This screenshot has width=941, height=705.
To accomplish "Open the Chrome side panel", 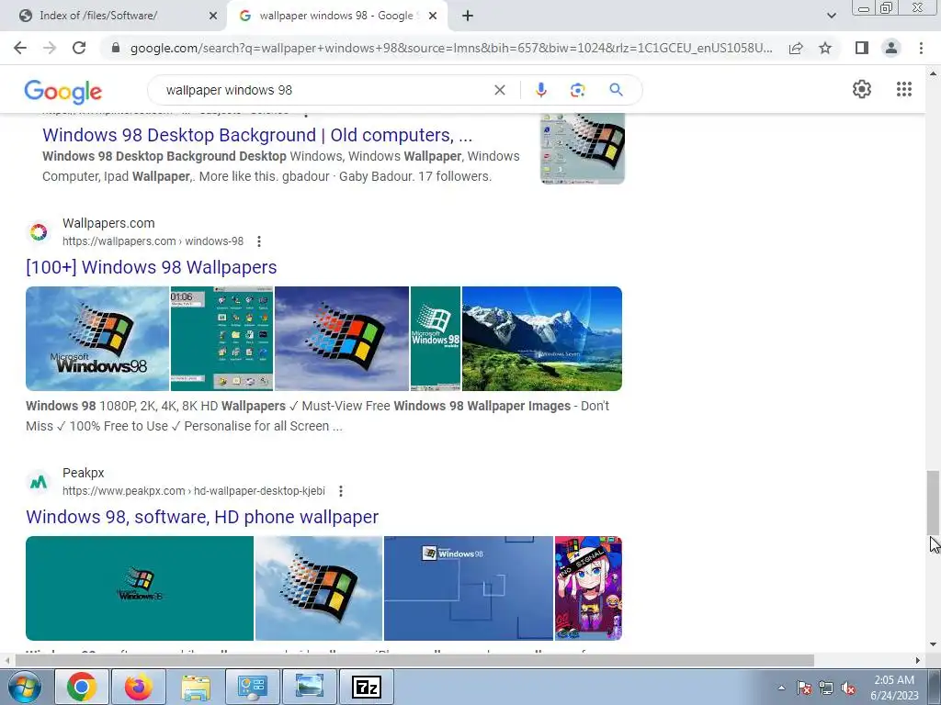I will 862,48.
